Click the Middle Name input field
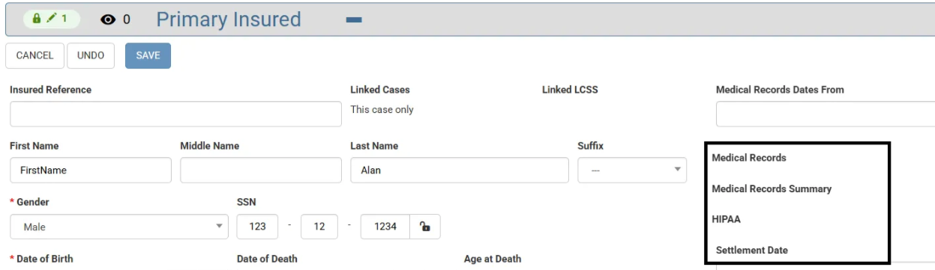 pyautogui.click(x=260, y=170)
